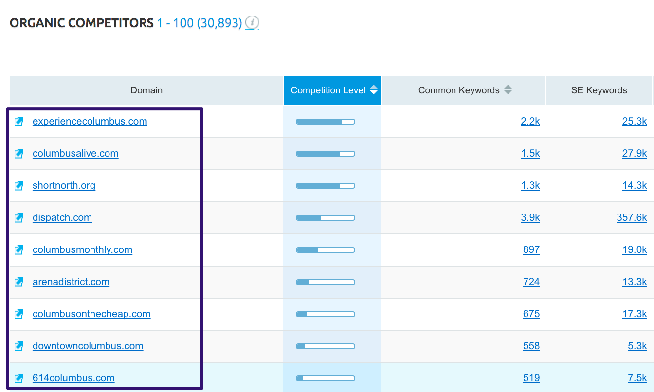This screenshot has width=654, height=392.
Task: Click the info icon beside Organic Competitors
Action: (252, 22)
